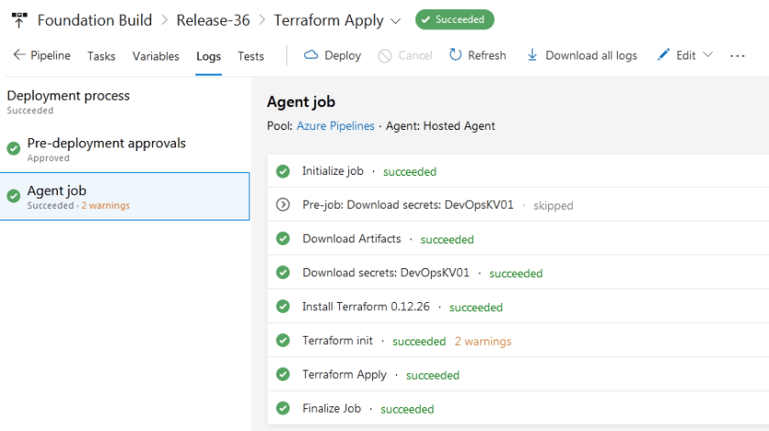Click the release pipeline icon beside Foundation Build
Image resolution: width=769 pixels, height=431 pixels.
click(19, 20)
